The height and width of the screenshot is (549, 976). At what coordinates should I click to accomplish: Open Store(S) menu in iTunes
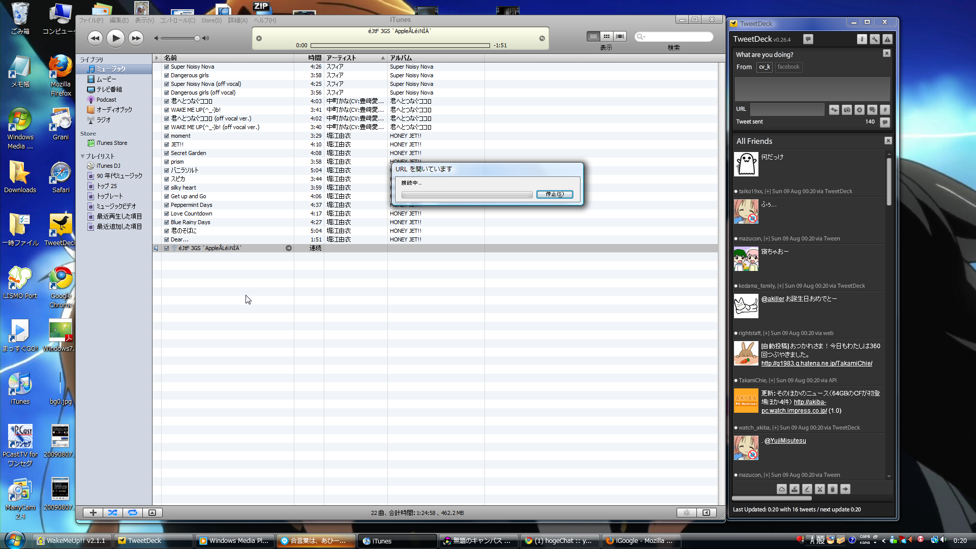(211, 20)
